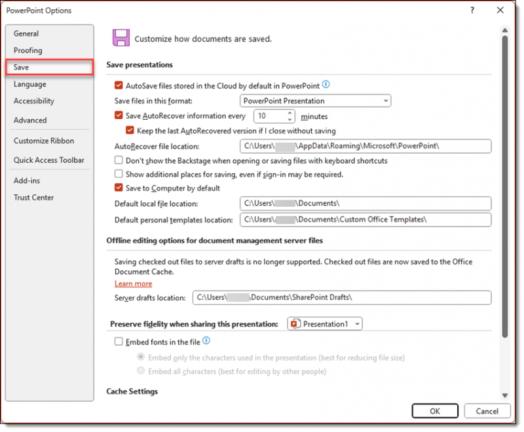Check Embed fonts in the file

(119, 342)
